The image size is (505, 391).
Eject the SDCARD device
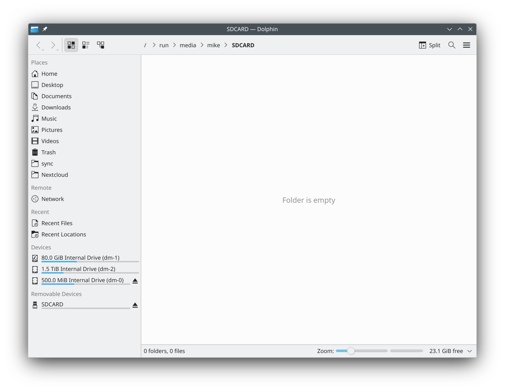pos(135,305)
